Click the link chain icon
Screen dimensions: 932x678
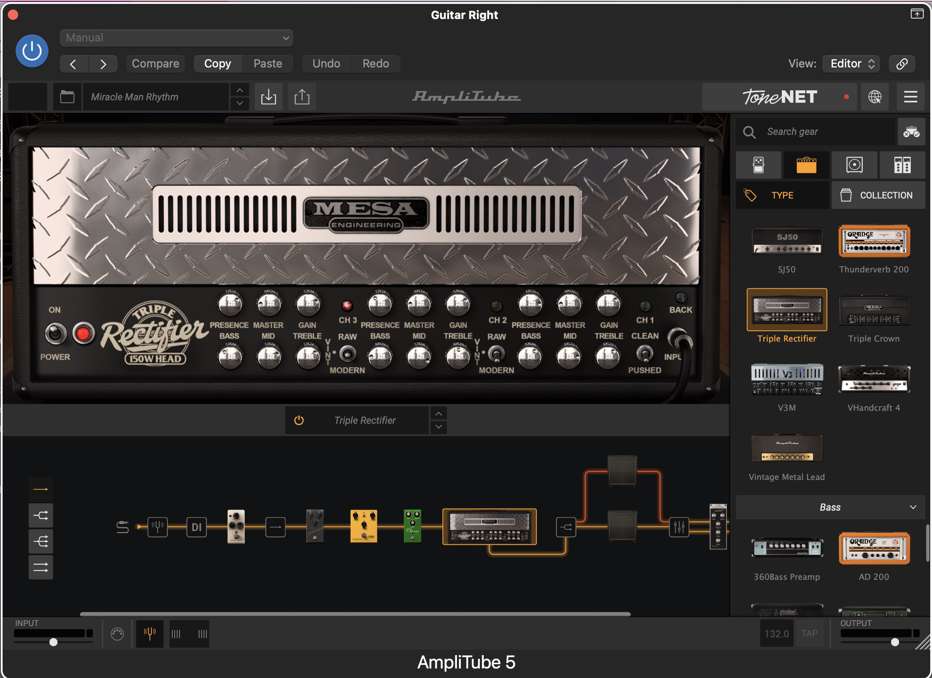(x=902, y=64)
